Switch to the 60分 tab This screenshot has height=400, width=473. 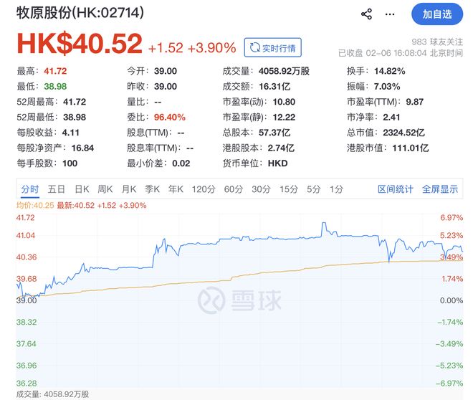tap(234, 189)
